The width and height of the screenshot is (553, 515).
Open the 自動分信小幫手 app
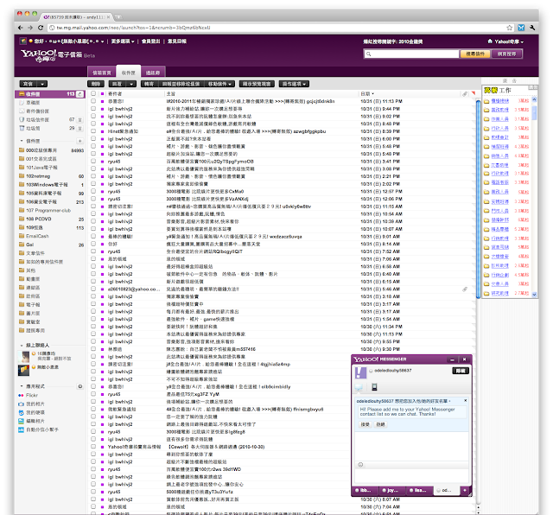(x=38, y=429)
